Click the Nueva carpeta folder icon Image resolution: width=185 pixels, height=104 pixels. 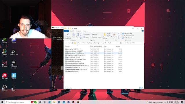click(105, 34)
